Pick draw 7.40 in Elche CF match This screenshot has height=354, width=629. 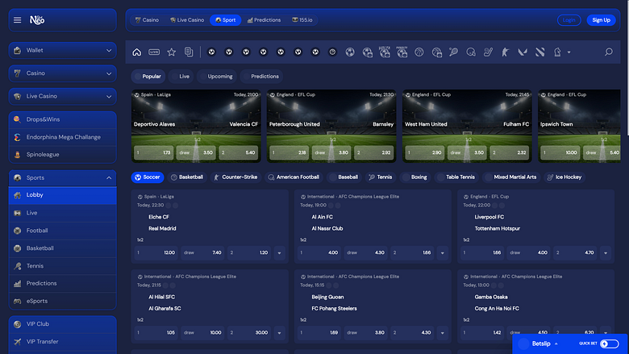click(x=202, y=253)
